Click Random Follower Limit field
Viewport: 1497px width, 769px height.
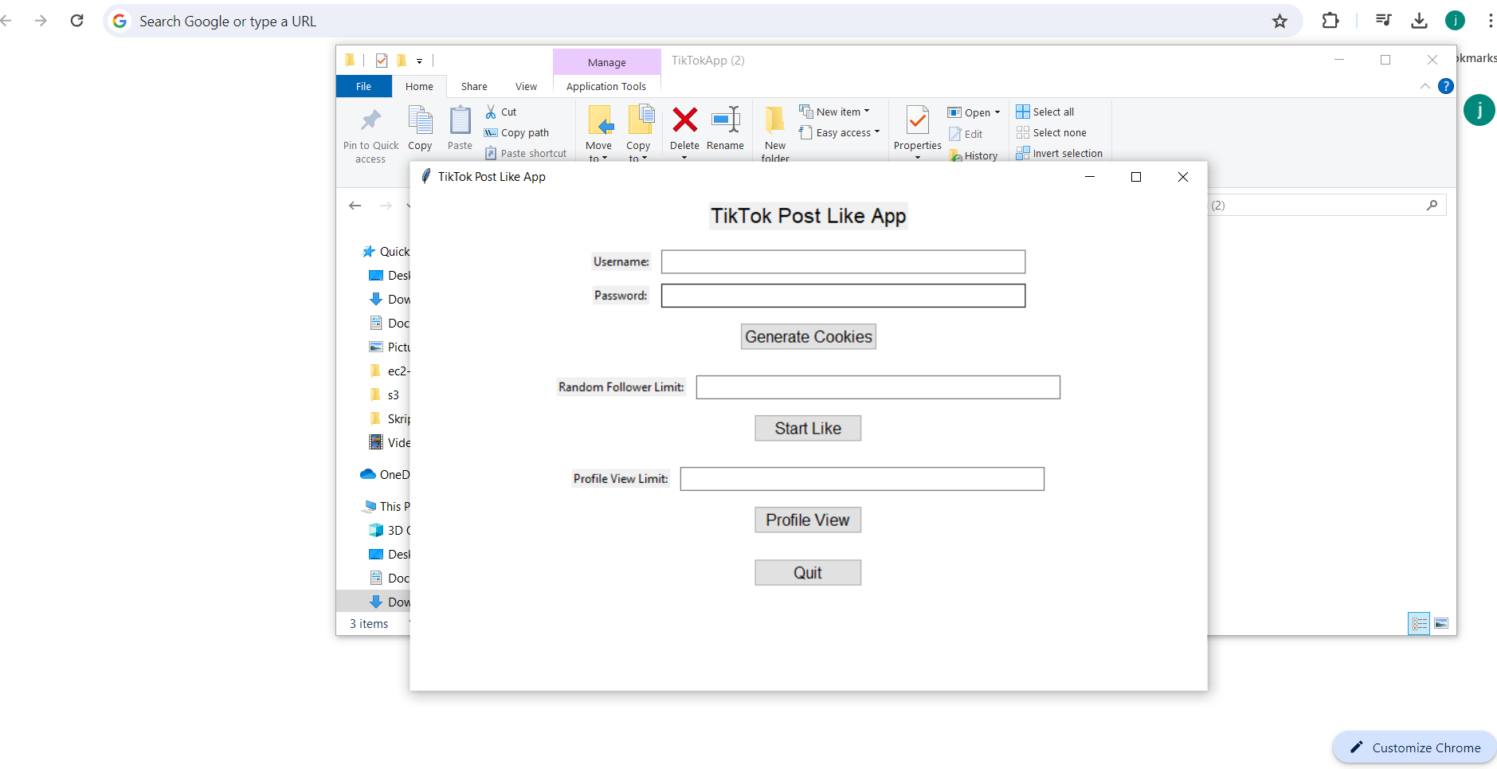878,387
